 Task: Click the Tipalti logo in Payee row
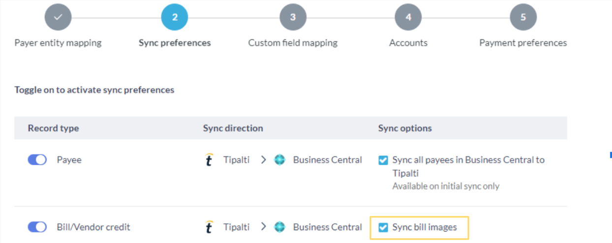[x=209, y=160]
